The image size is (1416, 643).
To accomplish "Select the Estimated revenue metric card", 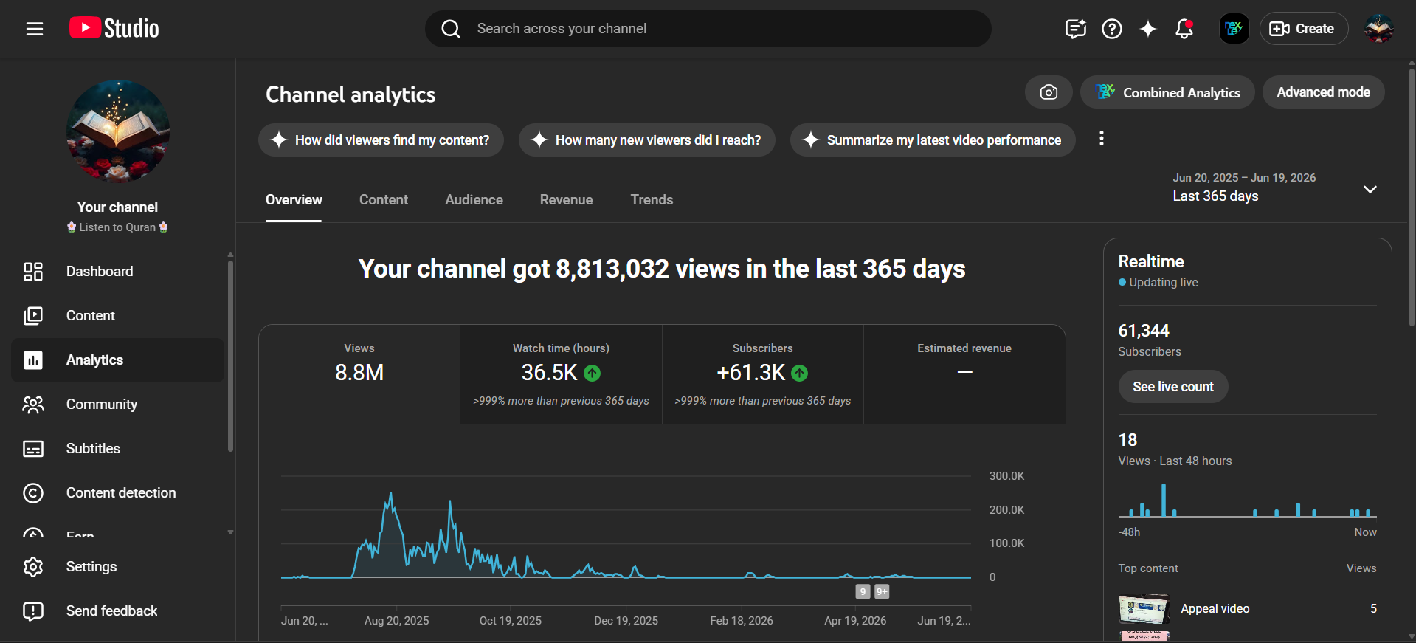I will [964, 374].
